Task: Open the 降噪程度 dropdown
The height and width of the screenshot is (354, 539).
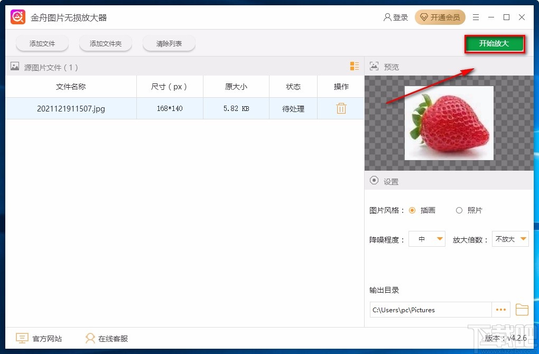Action: [x=426, y=239]
